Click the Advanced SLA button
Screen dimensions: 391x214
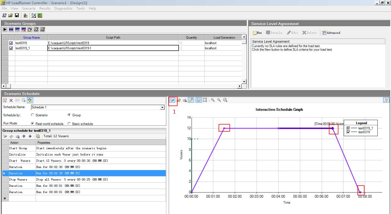click(x=331, y=33)
